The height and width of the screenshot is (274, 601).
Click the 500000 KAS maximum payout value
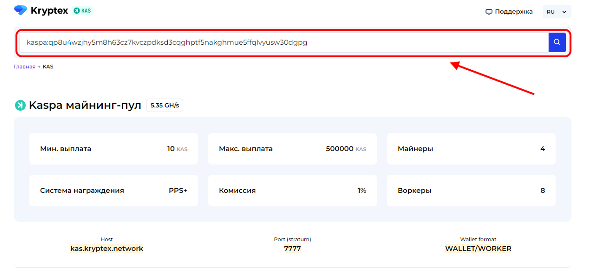[x=346, y=149]
